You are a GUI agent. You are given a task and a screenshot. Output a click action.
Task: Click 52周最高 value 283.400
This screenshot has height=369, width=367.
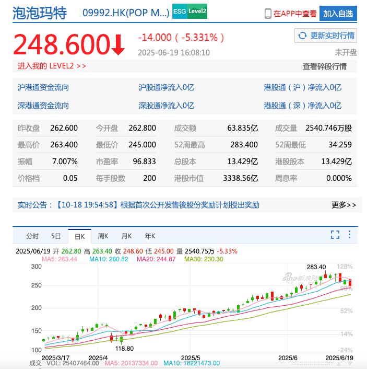click(x=244, y=145)
